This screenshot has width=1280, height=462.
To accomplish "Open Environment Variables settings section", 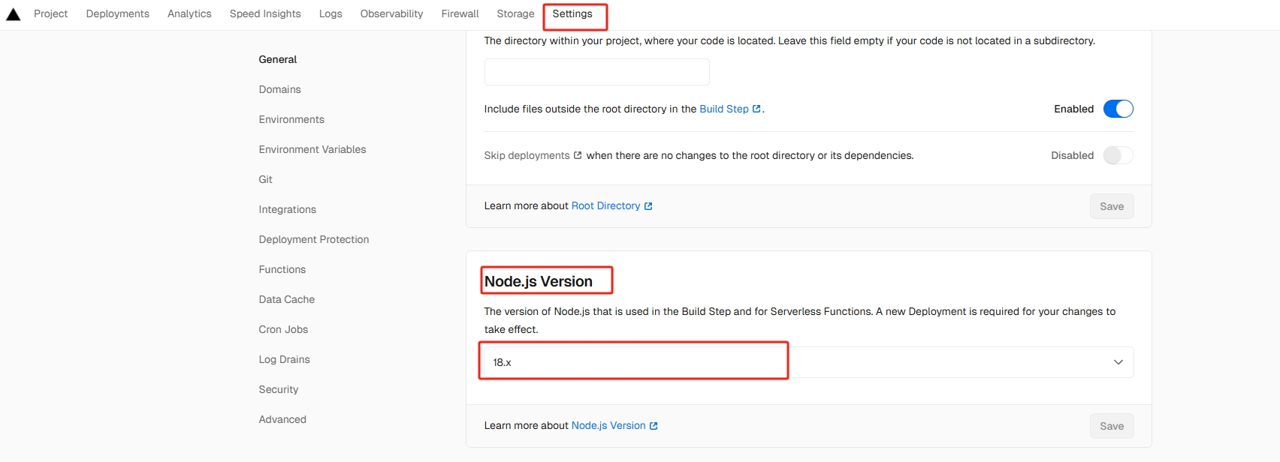I will 312,149.
